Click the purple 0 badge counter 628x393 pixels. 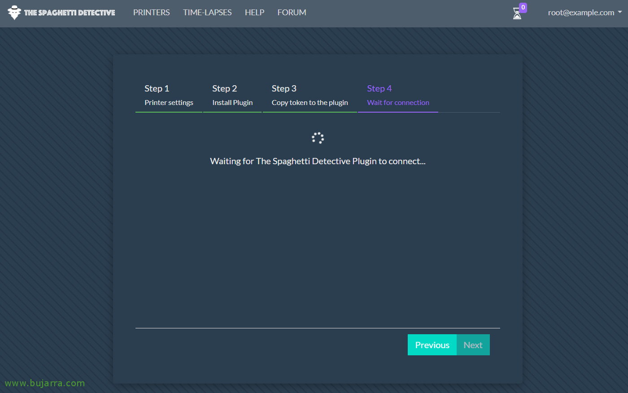[x=523, y=8]
